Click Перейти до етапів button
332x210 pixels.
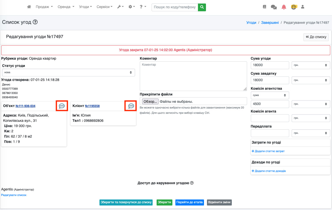[x=190, y=202]
